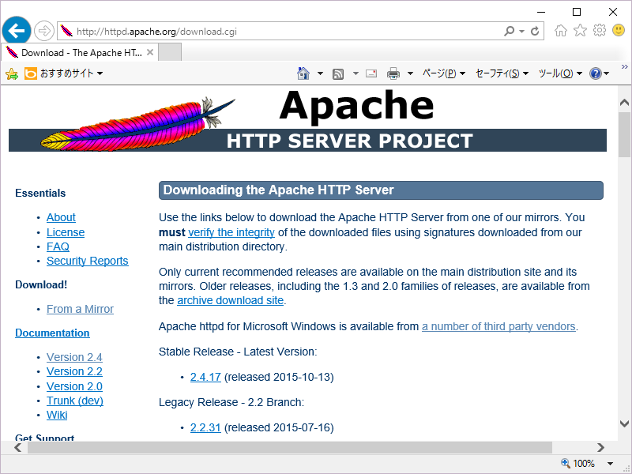
Task: Click the RSS feeds icon
Action: [338, 73]
